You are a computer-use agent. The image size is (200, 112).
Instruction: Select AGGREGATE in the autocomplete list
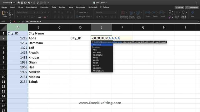(102, 71)
